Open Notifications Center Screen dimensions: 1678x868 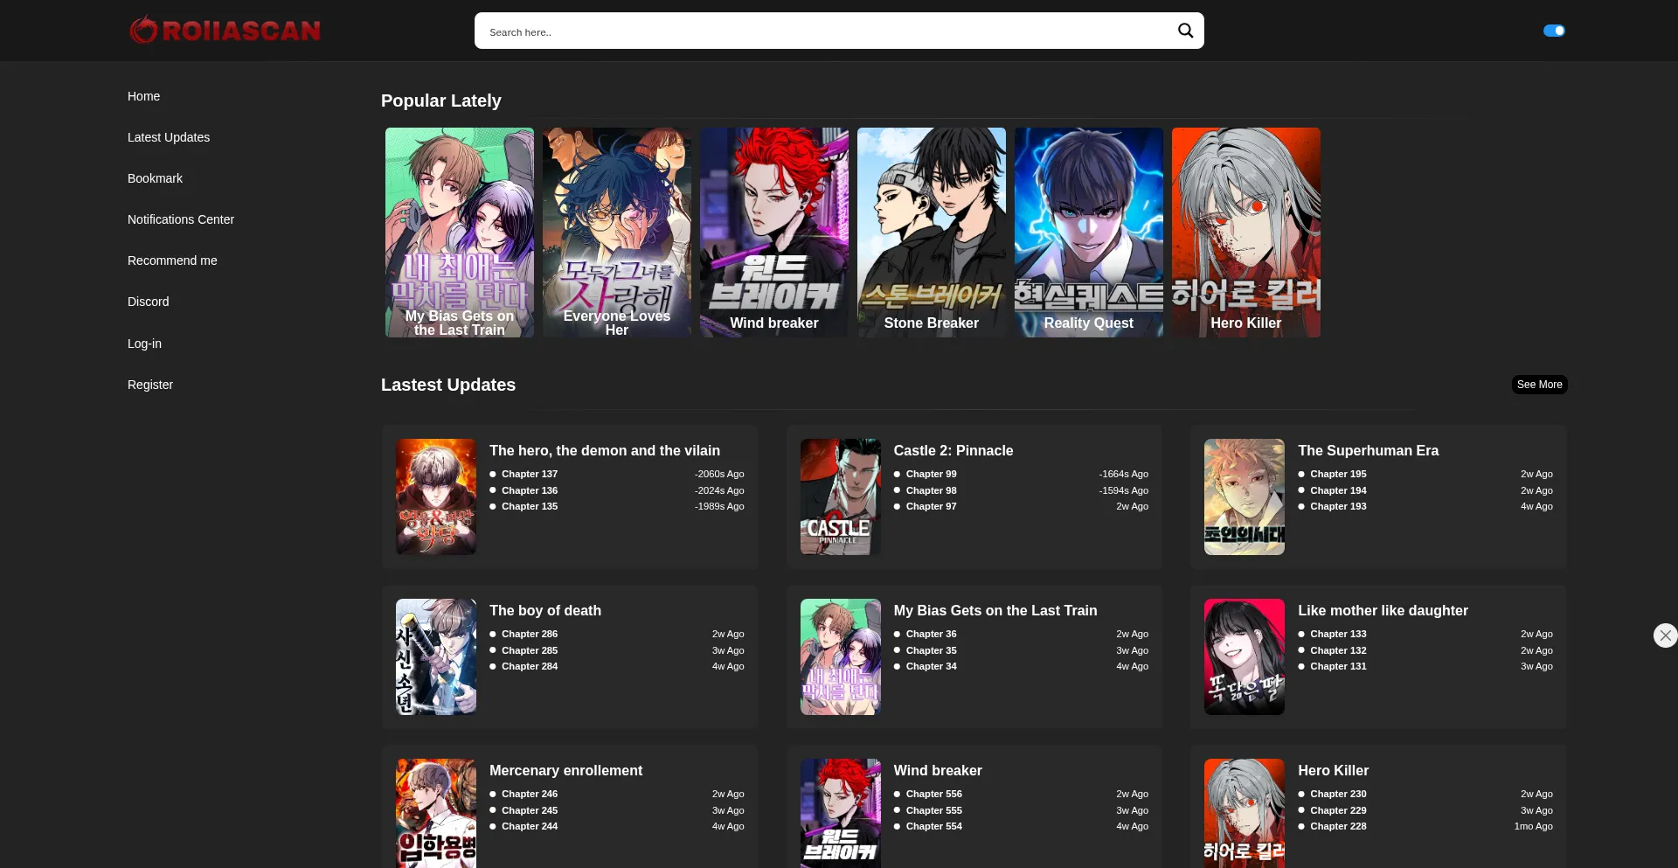pos(181,219)
